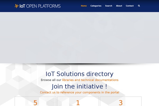The image size is (159, 106).
Task: Click the IoT OPEN PLATFORMS site title
Action: [40, 6]
